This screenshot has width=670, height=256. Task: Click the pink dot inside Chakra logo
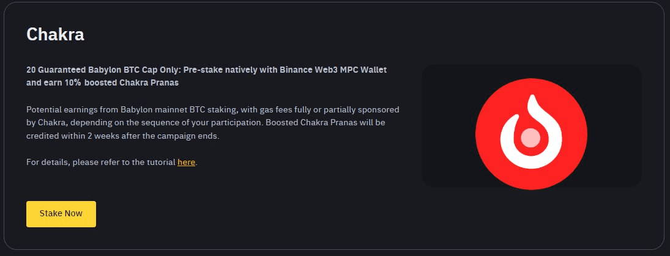coord(530,138)
